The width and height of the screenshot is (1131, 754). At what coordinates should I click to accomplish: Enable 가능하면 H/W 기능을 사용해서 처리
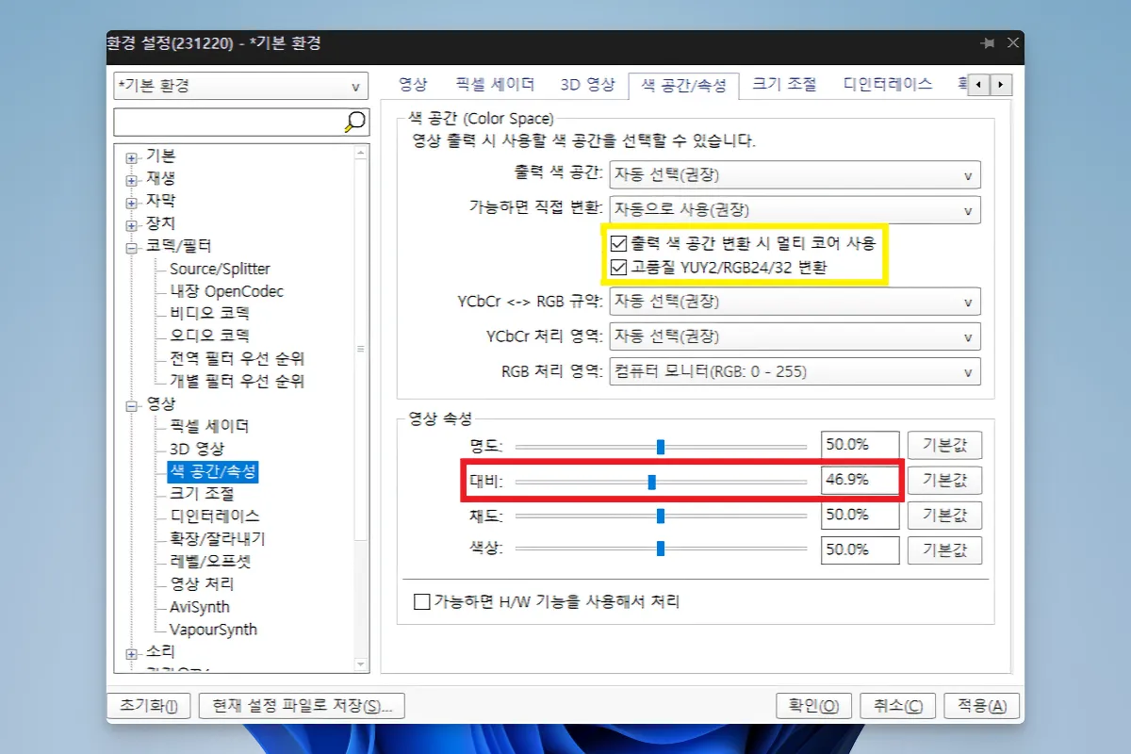click(421, 601)
